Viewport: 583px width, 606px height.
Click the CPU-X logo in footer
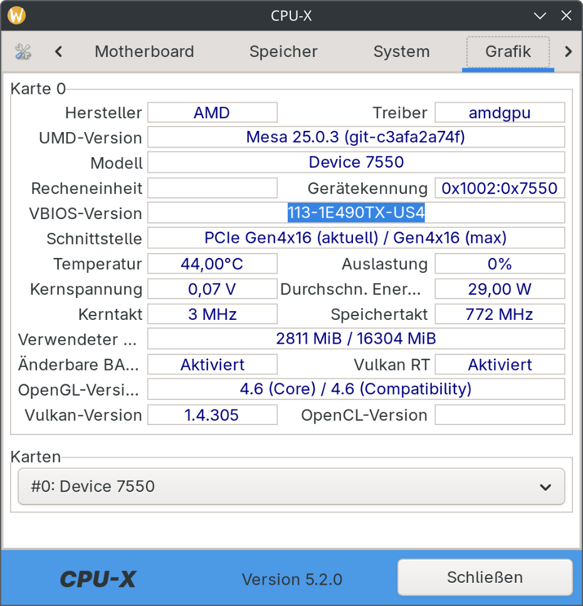tap(98, 579)
